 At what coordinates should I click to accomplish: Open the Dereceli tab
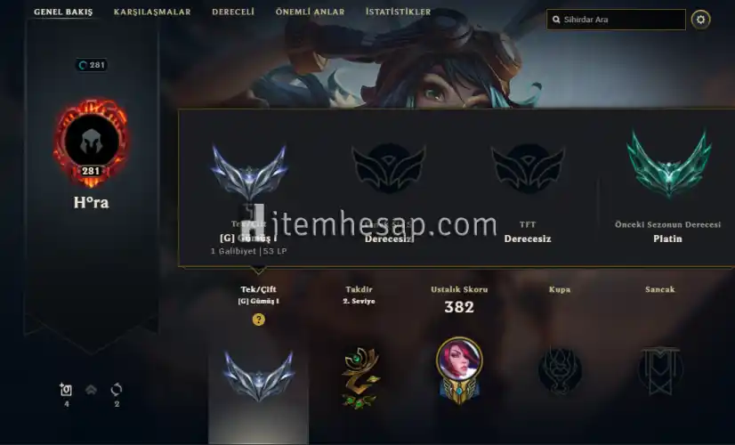pos(233,12)
